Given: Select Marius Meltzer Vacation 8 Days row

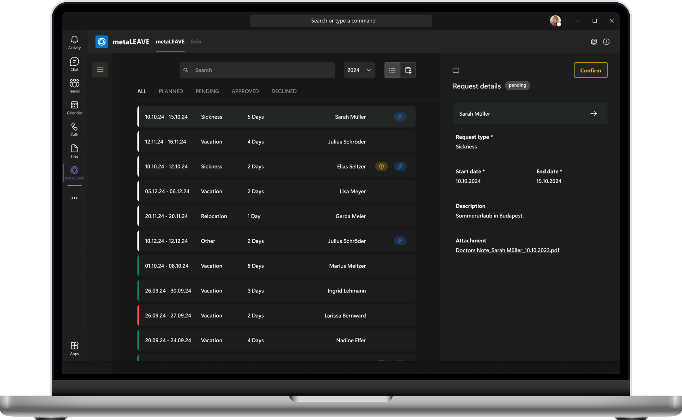Looking at the screenshot, I should tap(276, 266).
